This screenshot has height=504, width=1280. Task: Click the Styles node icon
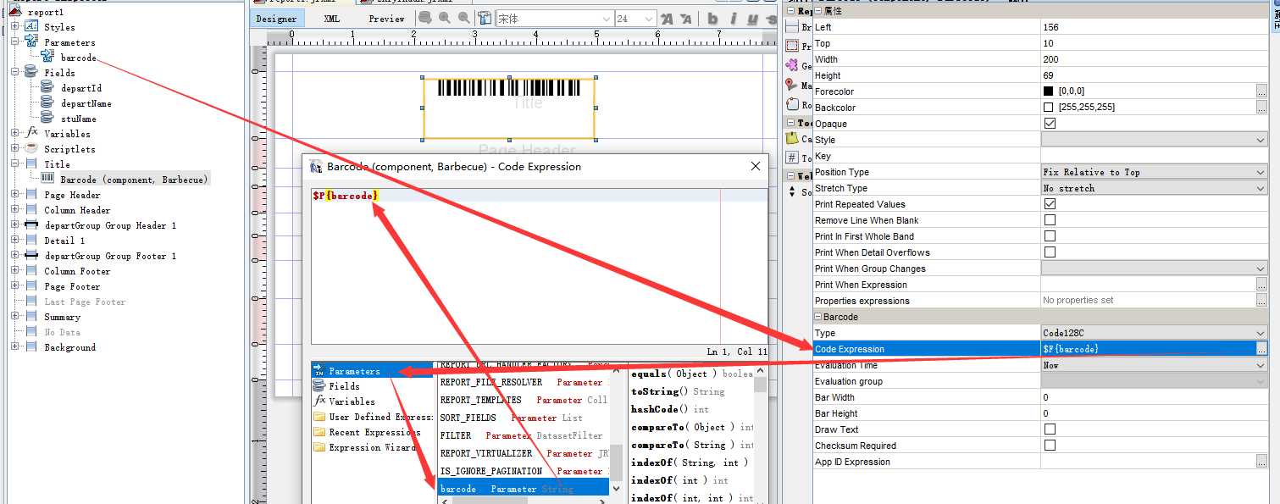30,27
